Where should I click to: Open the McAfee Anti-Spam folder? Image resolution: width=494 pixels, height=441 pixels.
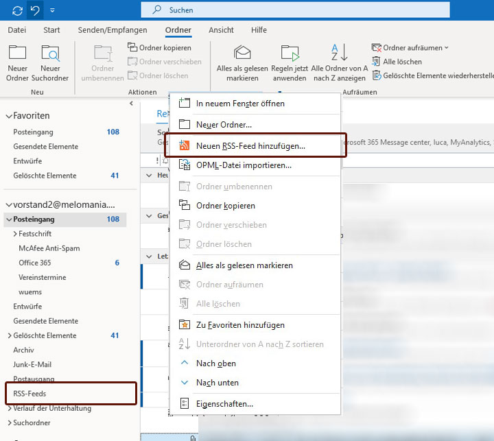(49, 248)
